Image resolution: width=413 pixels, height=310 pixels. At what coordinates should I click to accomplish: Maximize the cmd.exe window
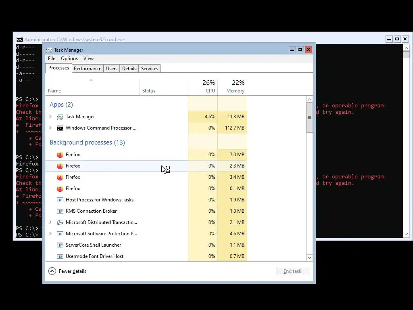click(397, 40)
